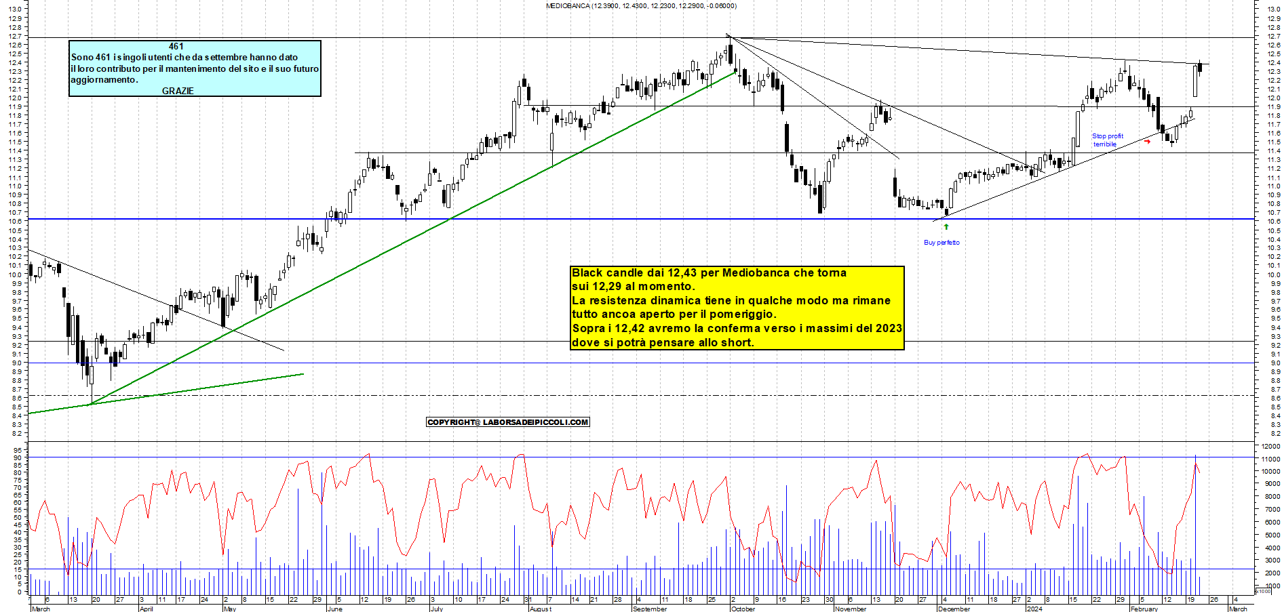Click the "June" month label on time axis
The height and width of the screenshot is (612, 1282).
tap(334, 609)
